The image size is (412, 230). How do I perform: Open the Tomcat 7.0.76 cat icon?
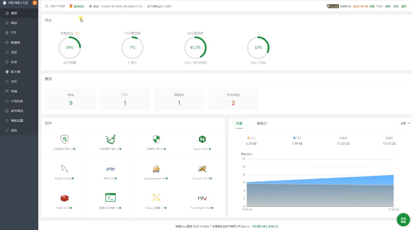coord(202,169)
